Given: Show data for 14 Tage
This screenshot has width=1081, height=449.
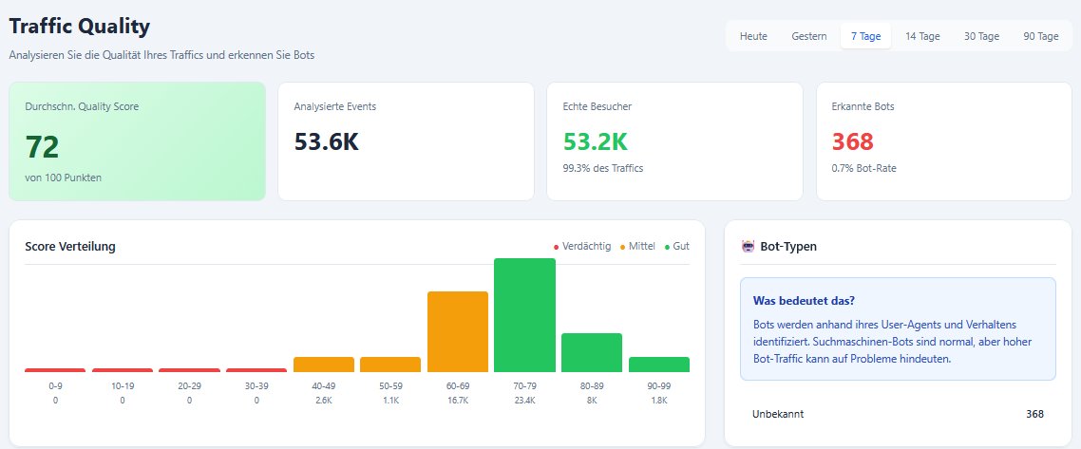Looking at the screenshot, I should (922, 36).
